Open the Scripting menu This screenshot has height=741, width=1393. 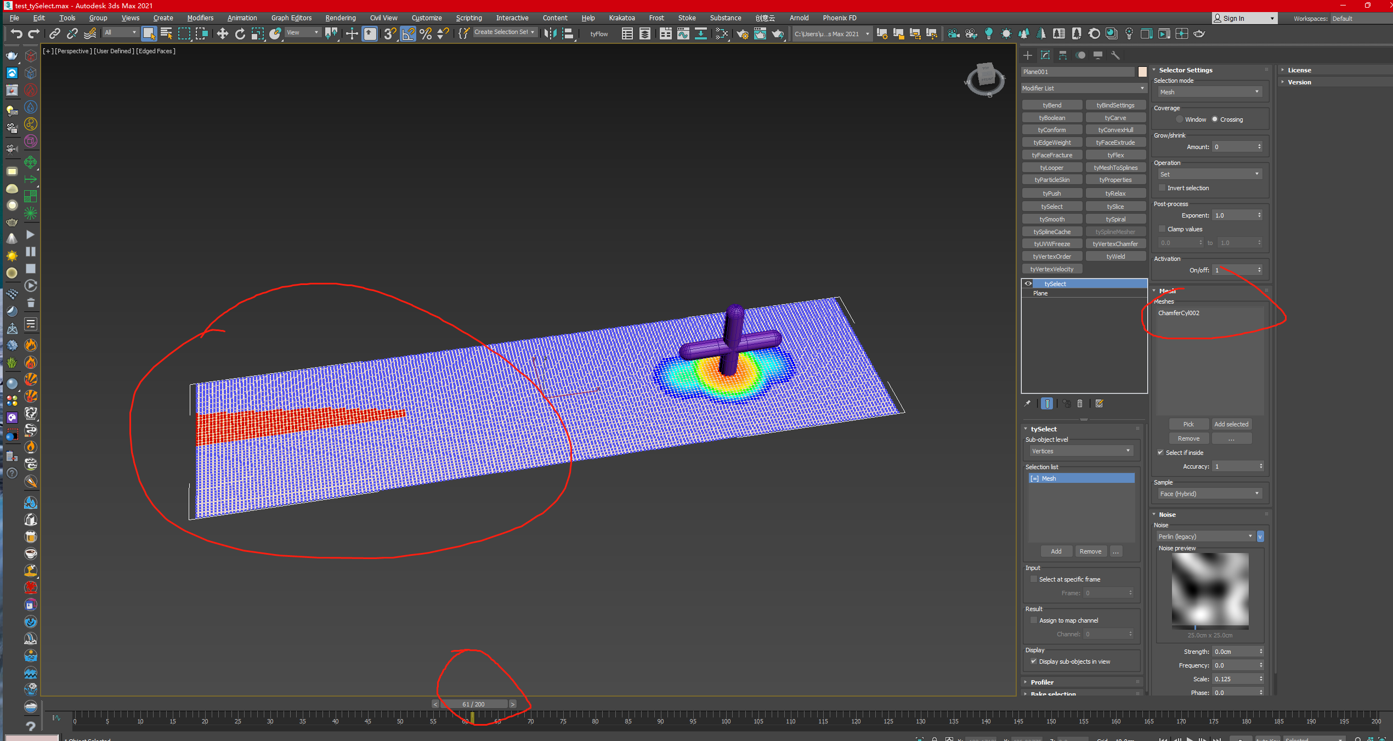(x=469, y=18)
